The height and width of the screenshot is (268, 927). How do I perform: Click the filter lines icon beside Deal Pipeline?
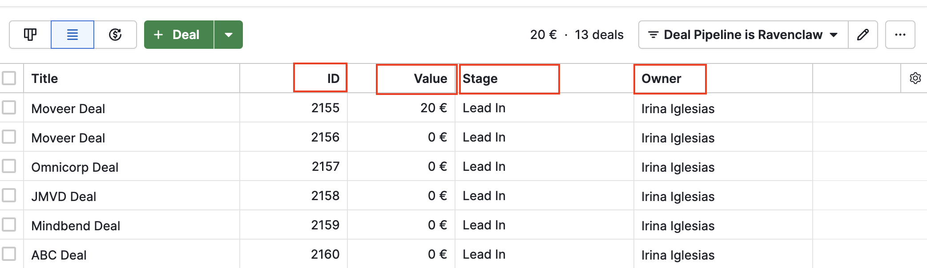pyautogui.click(x=653, y=35)
